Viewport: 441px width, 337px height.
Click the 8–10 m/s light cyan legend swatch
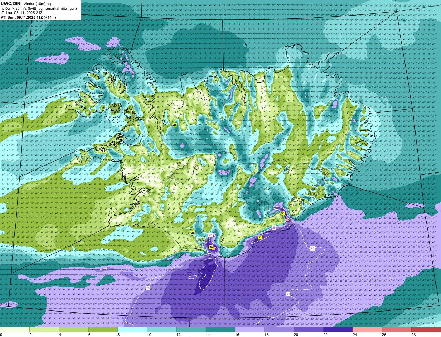click(x=132, y=329)
